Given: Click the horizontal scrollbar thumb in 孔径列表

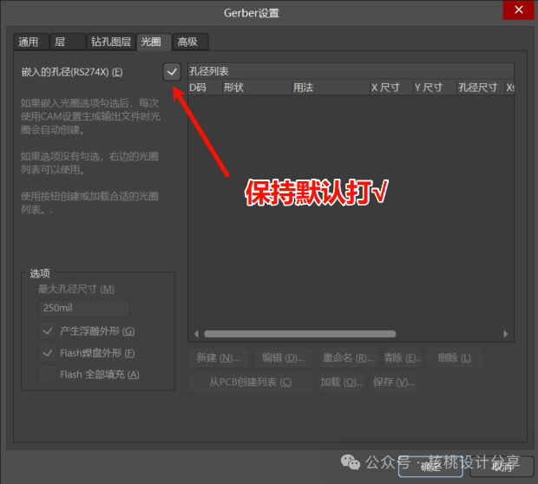Looking at the screenshot, I should (x=299, y=334).
